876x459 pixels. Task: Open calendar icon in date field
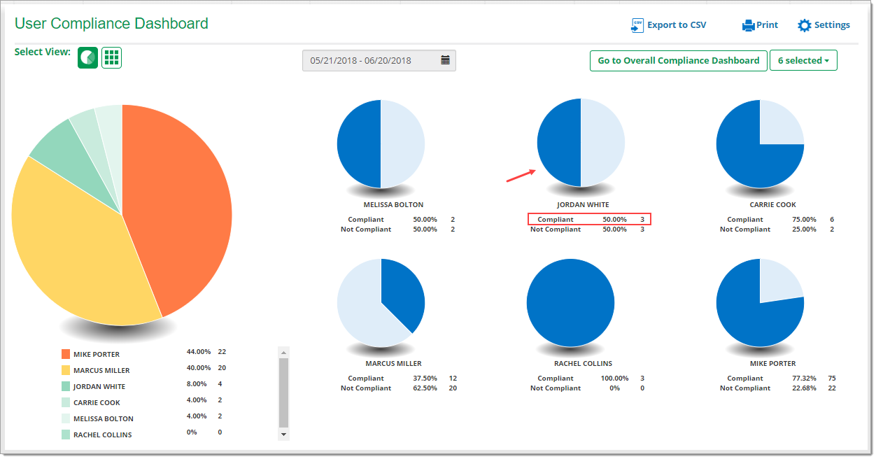coord(445,60)
